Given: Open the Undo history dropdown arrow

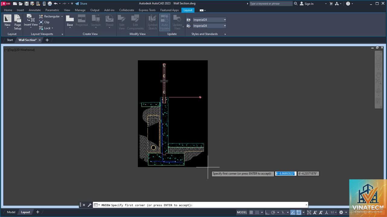Looking at the screenshot, I should pyautogui.click(x=60, y=4).
